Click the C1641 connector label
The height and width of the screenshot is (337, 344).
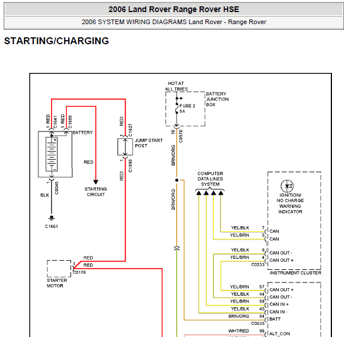pos(55,122)
